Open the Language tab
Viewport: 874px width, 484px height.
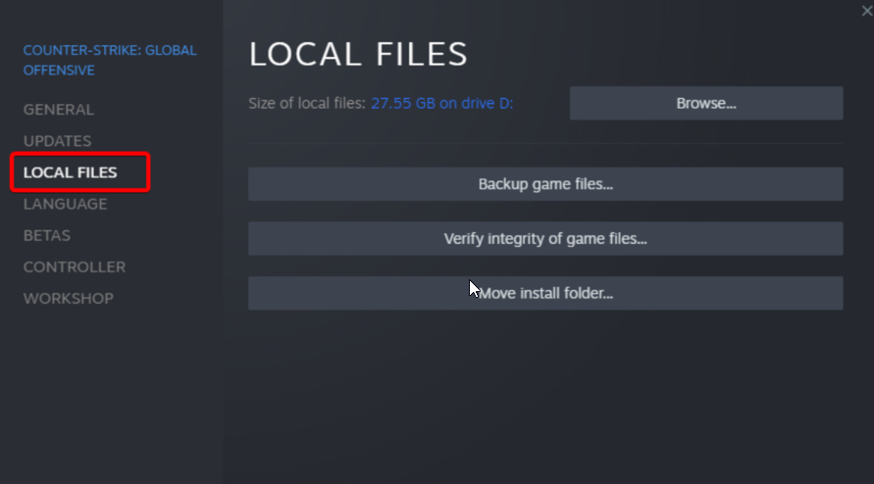[x=65, y=204]
